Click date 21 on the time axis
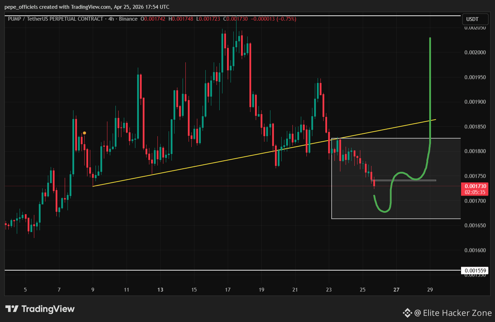The height and width of the screenshot is (322, 495). pyautogui.click(x=295, y=290)
